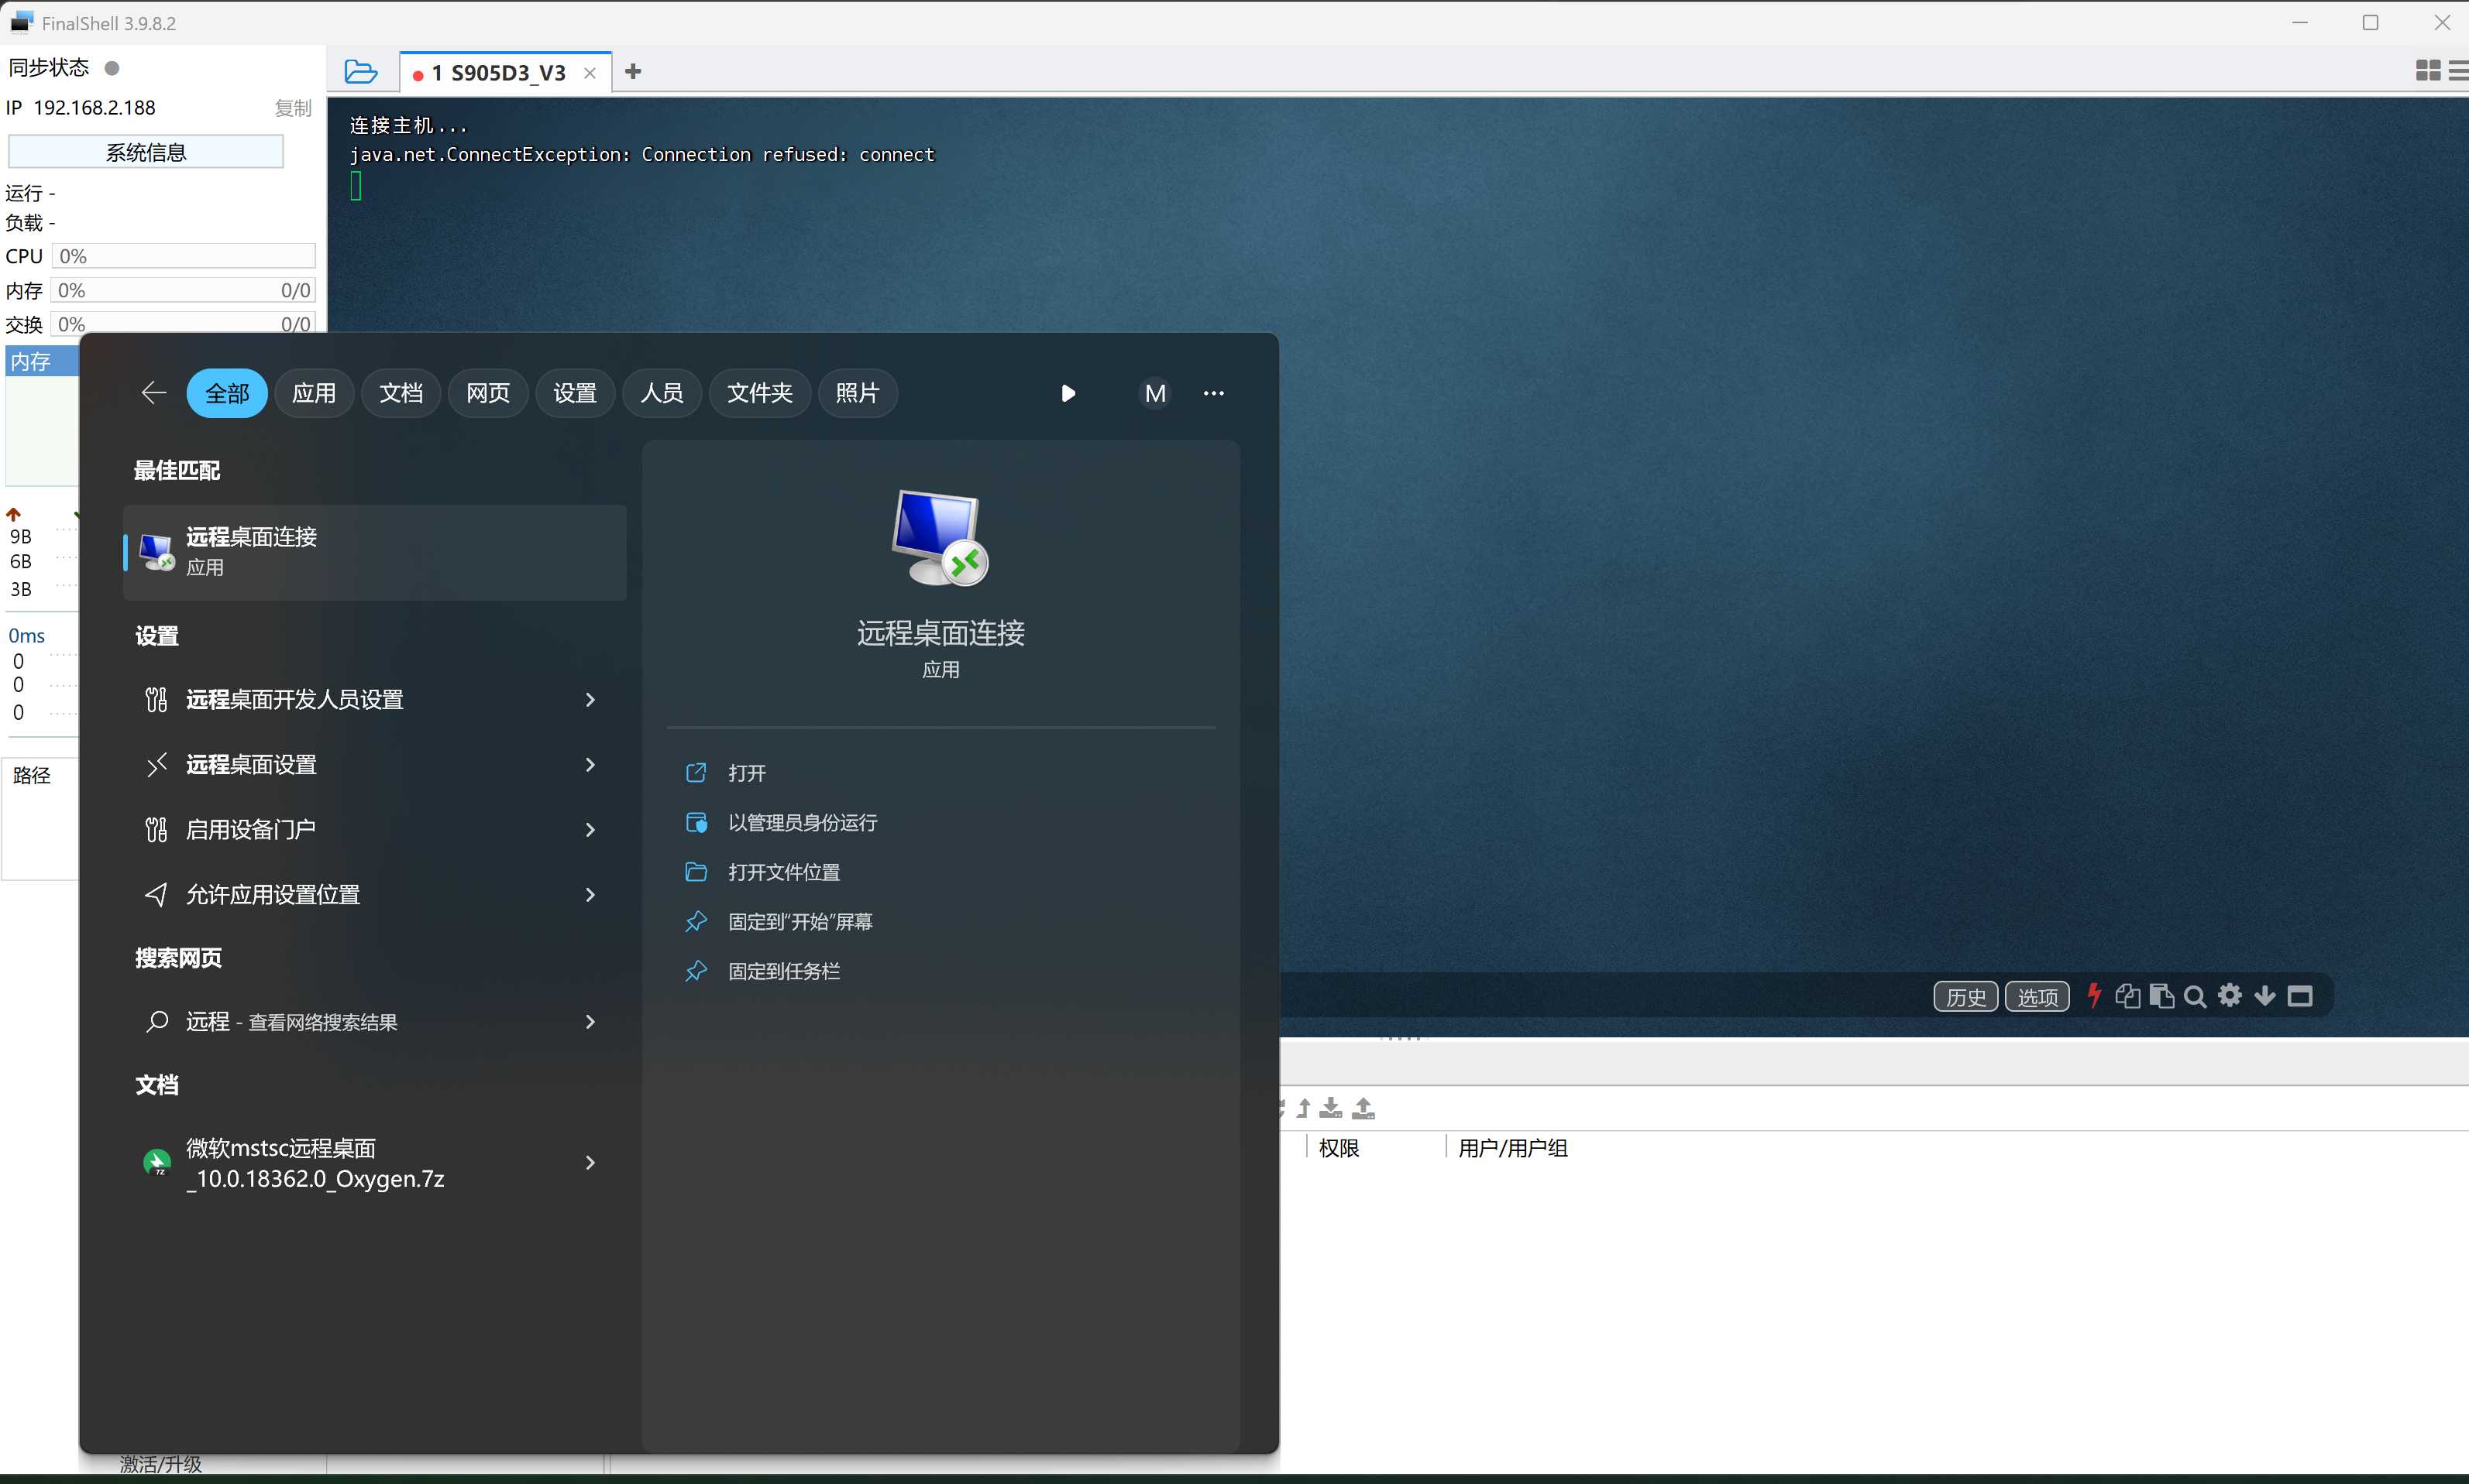Open the folder icon left of session tabs

[360, 72]
